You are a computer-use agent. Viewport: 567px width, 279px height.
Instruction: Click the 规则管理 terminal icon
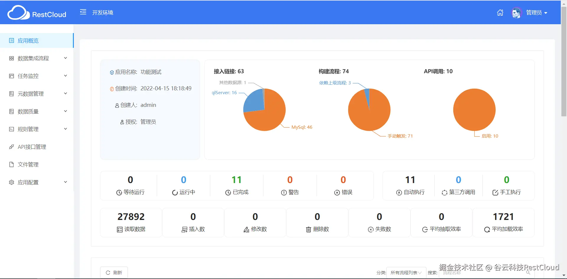coord(12,129)
